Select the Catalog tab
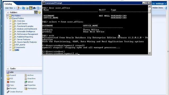Screen dimensions: 169x95 tap(8, 4)
